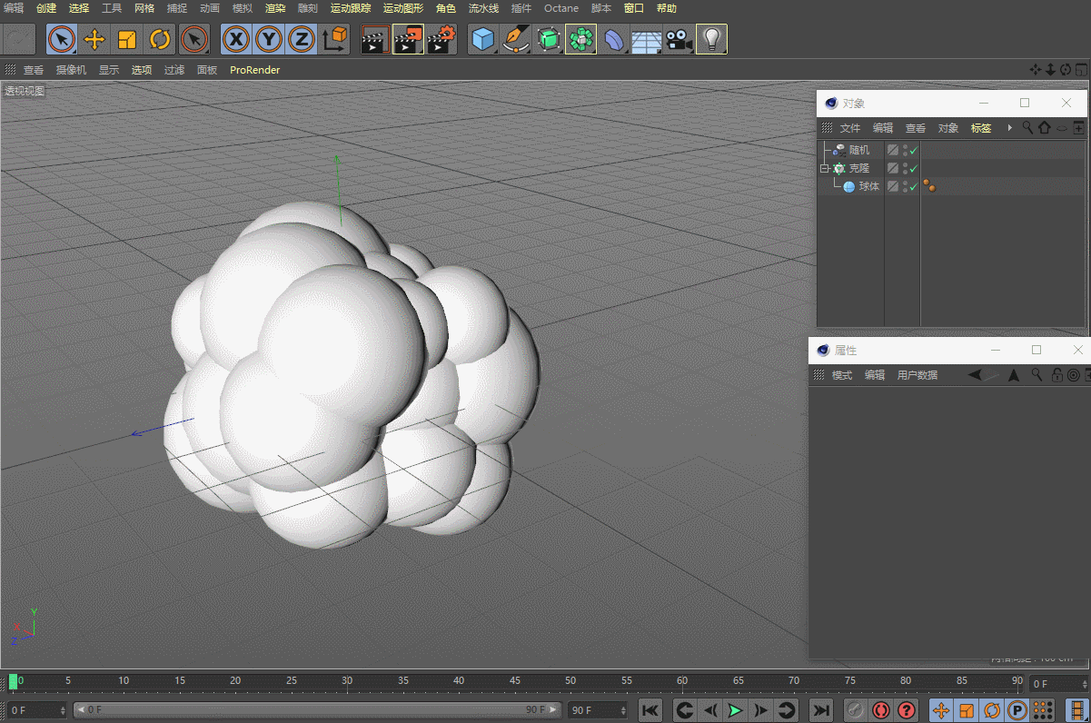The width and height of the screenshot is (1091, 723).
Task: Toggle Z axis lock
Action: tap(302, 39)
